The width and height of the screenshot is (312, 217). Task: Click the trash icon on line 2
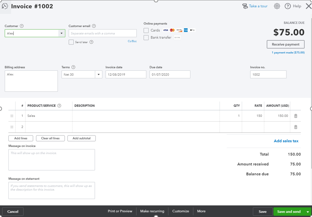296,127
